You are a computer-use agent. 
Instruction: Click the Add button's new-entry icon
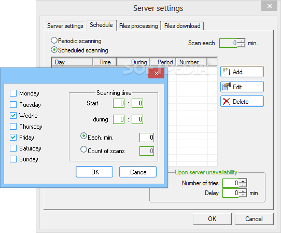coord(227,72)
